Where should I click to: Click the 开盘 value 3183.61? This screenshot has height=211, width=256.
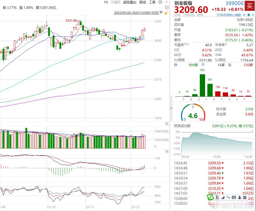coord(231,30)
